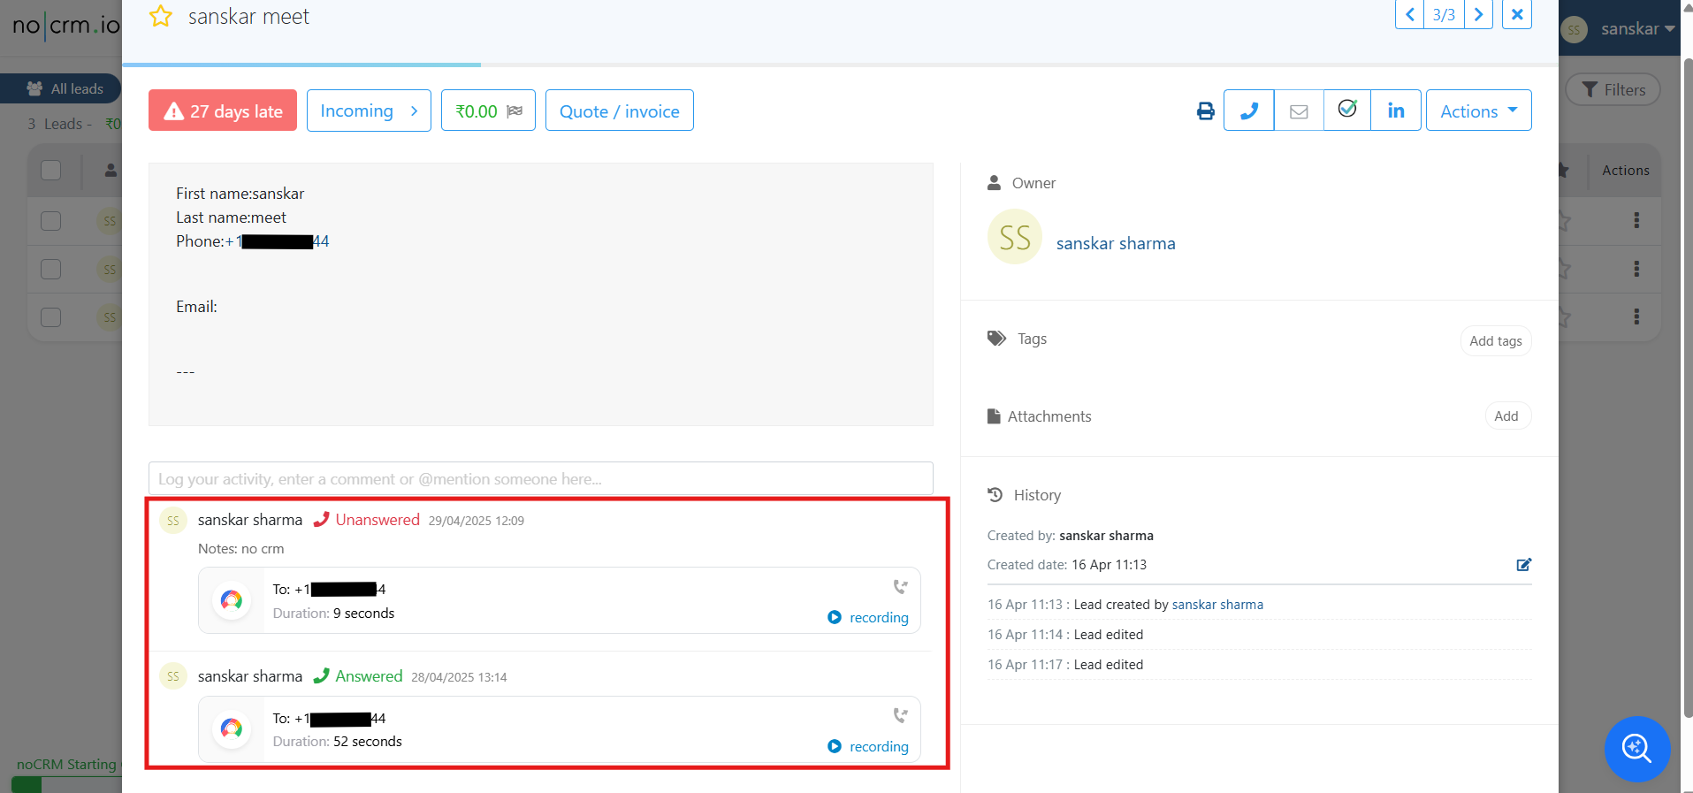Play recording of the 52 seconds call

868,746
